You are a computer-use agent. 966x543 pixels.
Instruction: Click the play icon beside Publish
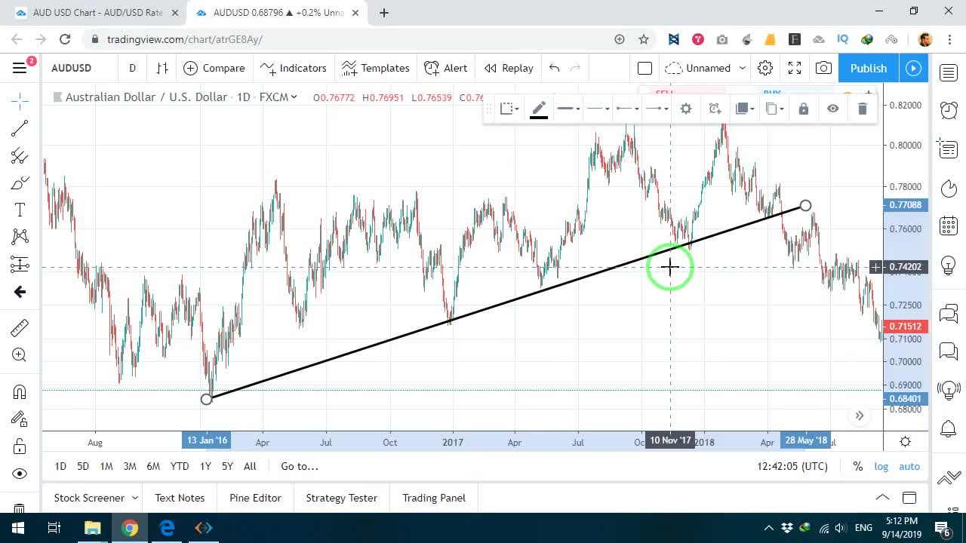click(914, 68)
